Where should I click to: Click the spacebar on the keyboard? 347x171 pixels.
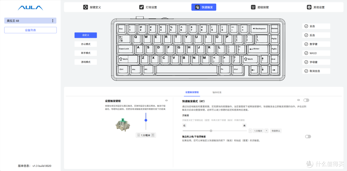click(187, 70)
